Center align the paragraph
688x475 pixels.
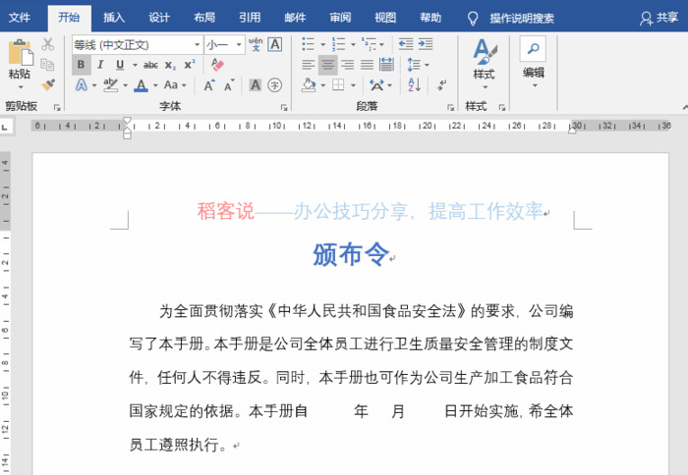(x=327, y=65)
